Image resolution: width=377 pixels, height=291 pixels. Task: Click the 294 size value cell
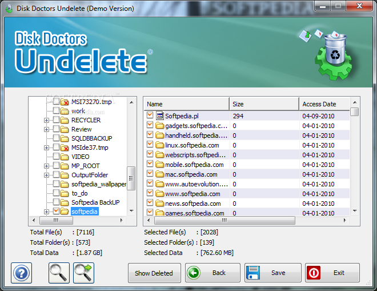238,116
